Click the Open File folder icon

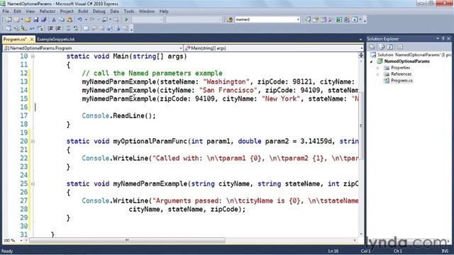pyautogui.click(x=28, y=20)
